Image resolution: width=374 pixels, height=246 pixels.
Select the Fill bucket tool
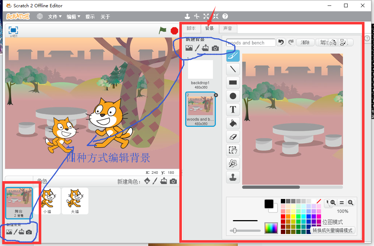[233, 123]
